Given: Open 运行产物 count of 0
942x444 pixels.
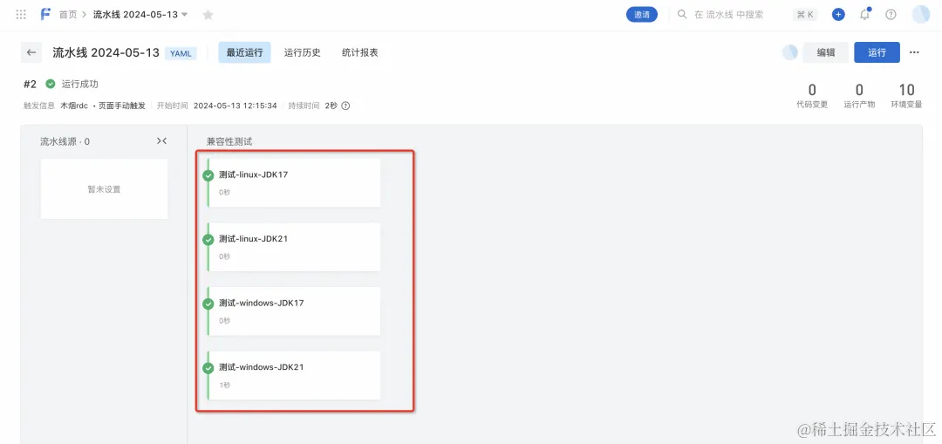Looking at the screenshot, I should tap(859, 96).
